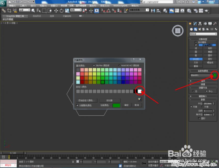The image size is (219, 168).
Task: Open the Layer Manager icon
Action: (x=165, y=11)
